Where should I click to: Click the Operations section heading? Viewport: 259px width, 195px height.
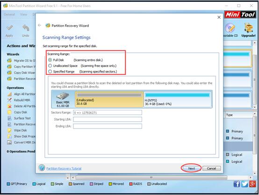coord(15,88)
